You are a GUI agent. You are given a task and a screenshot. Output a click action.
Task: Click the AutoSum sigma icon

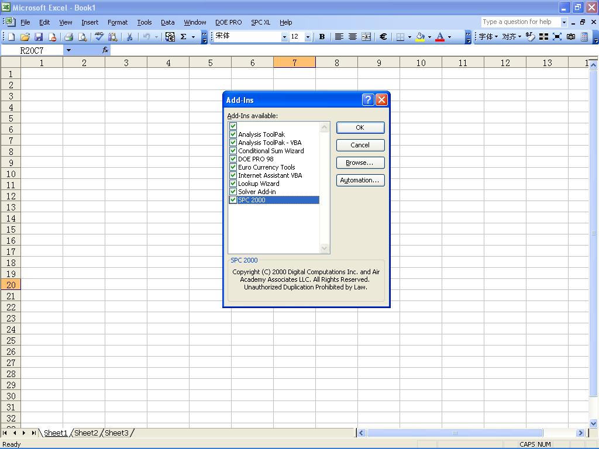(183, 37)
